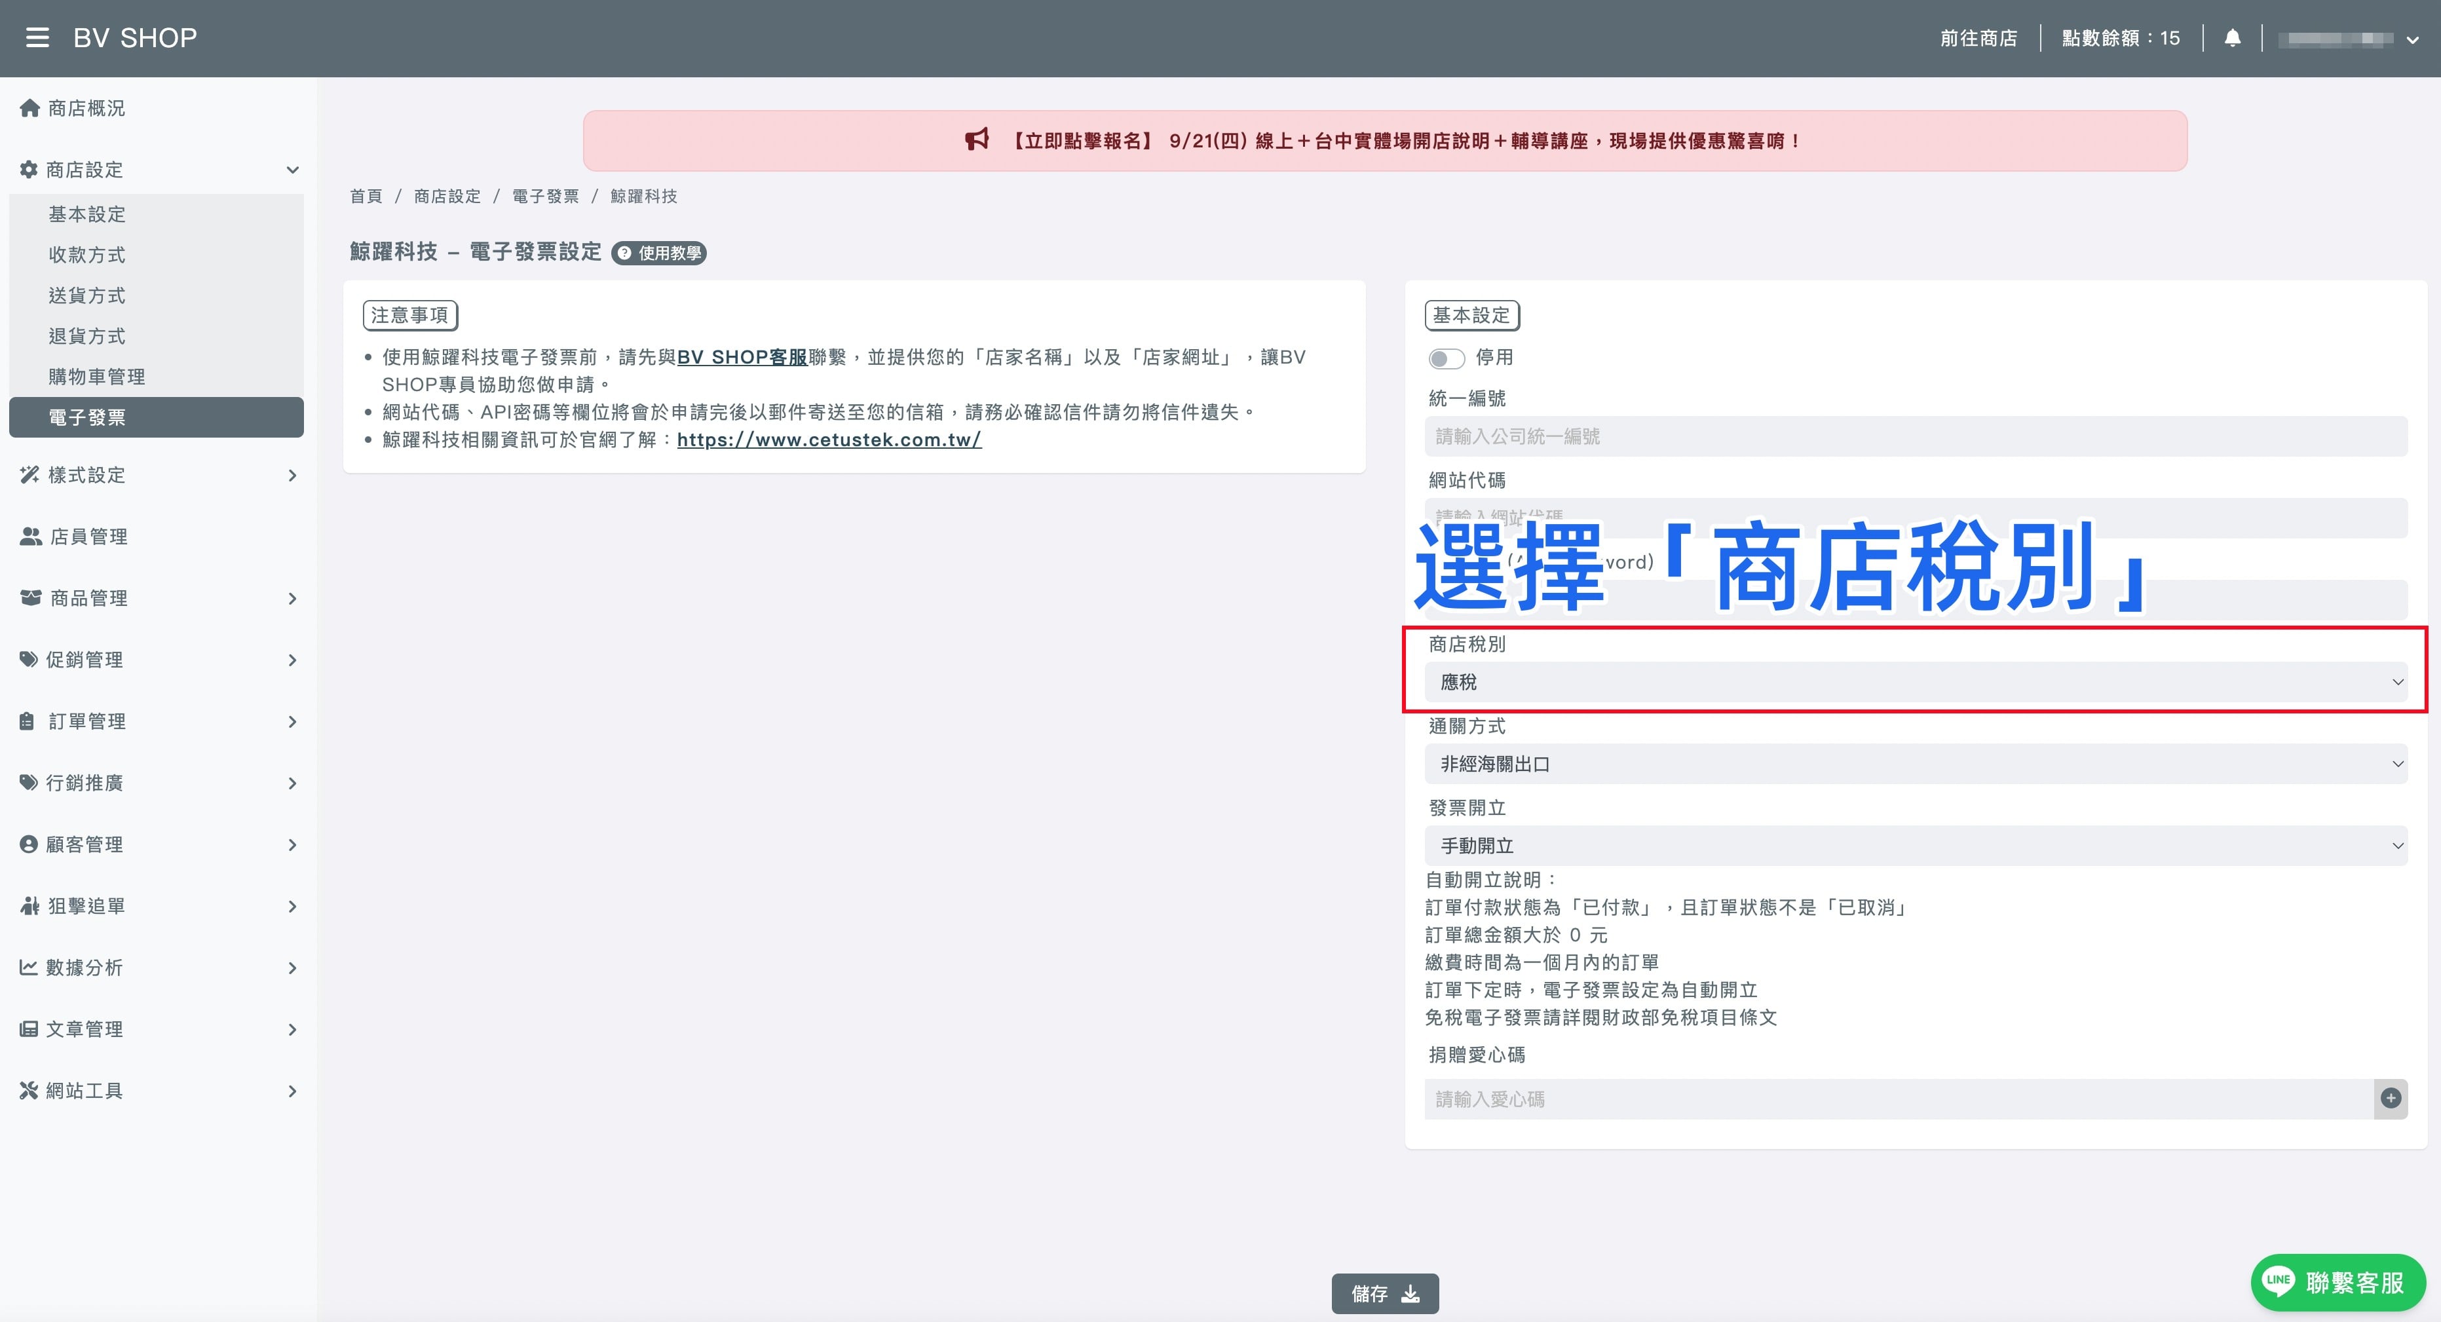Click the 統一編號 input field
Screen dimensions: 2441x1322
click(x=1915, y=437)
